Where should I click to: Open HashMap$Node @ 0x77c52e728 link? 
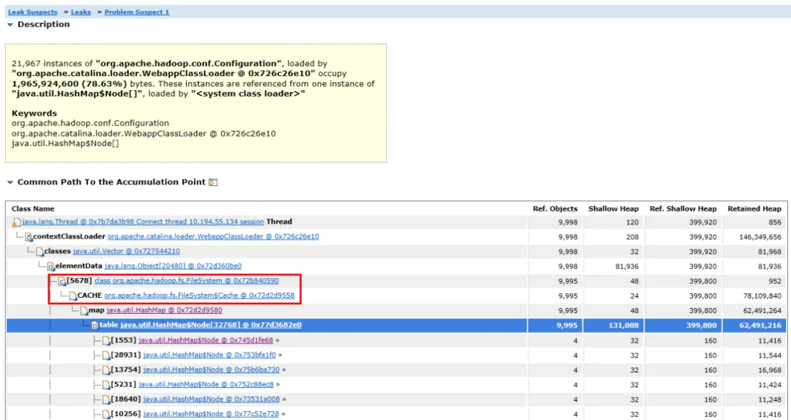click(x=210, y=413)
